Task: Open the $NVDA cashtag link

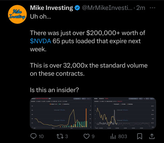Action: pos(40,41)
